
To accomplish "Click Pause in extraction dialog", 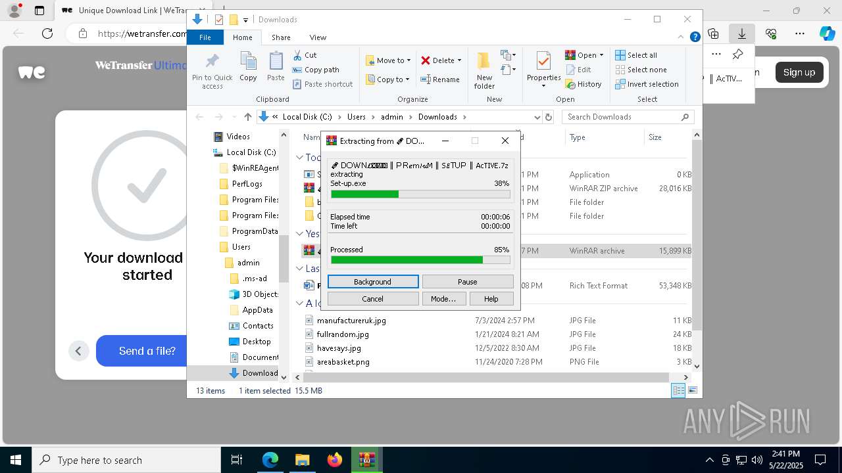I will (468, 282).
